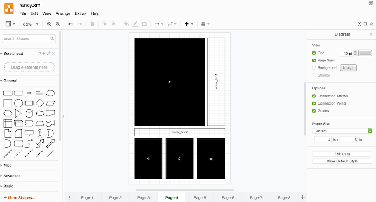Switch to the Page-5 tab
The height and width of the screenshot is (202, 376).
tap(200, 198)
